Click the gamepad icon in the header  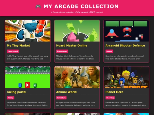(38, 7)
